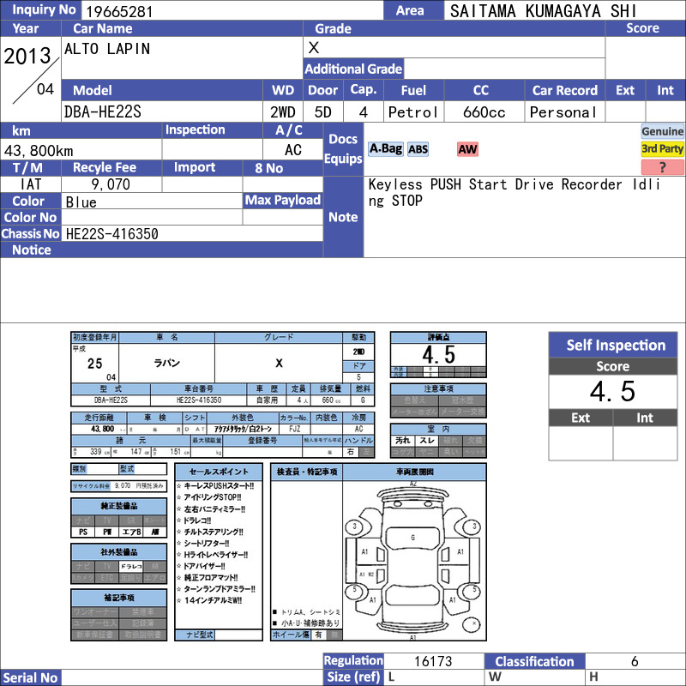Click the recycle fee 9,070 in header

[111, 184]
